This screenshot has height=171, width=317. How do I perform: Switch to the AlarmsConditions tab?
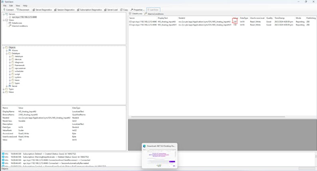155,14
